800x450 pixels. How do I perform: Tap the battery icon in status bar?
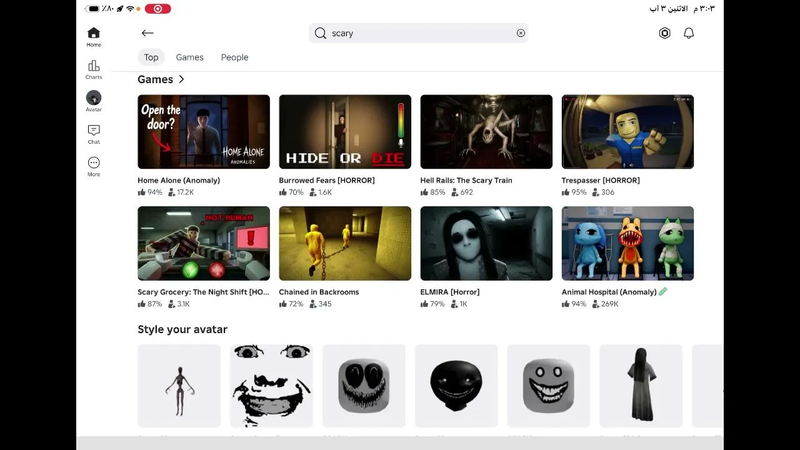[x=92, y=9]
